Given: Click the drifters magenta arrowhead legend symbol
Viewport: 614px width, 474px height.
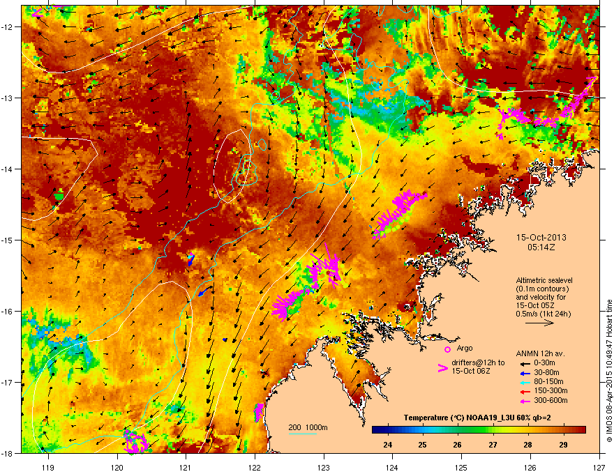Looking at the screenshot, I should (442, 367).
